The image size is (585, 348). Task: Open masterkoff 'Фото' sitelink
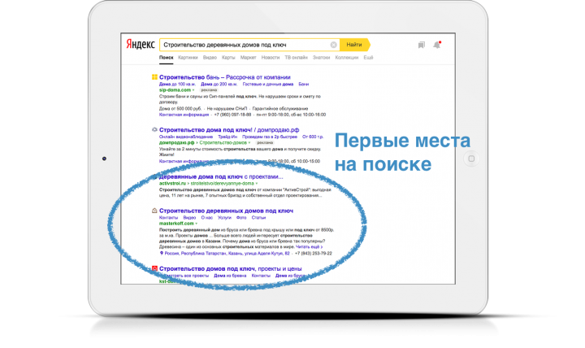[241, 217]
